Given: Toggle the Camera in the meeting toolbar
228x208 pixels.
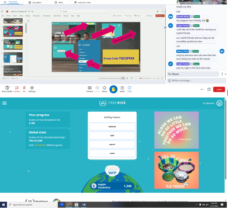Looking at the screenshot, I should click(17, 89).
